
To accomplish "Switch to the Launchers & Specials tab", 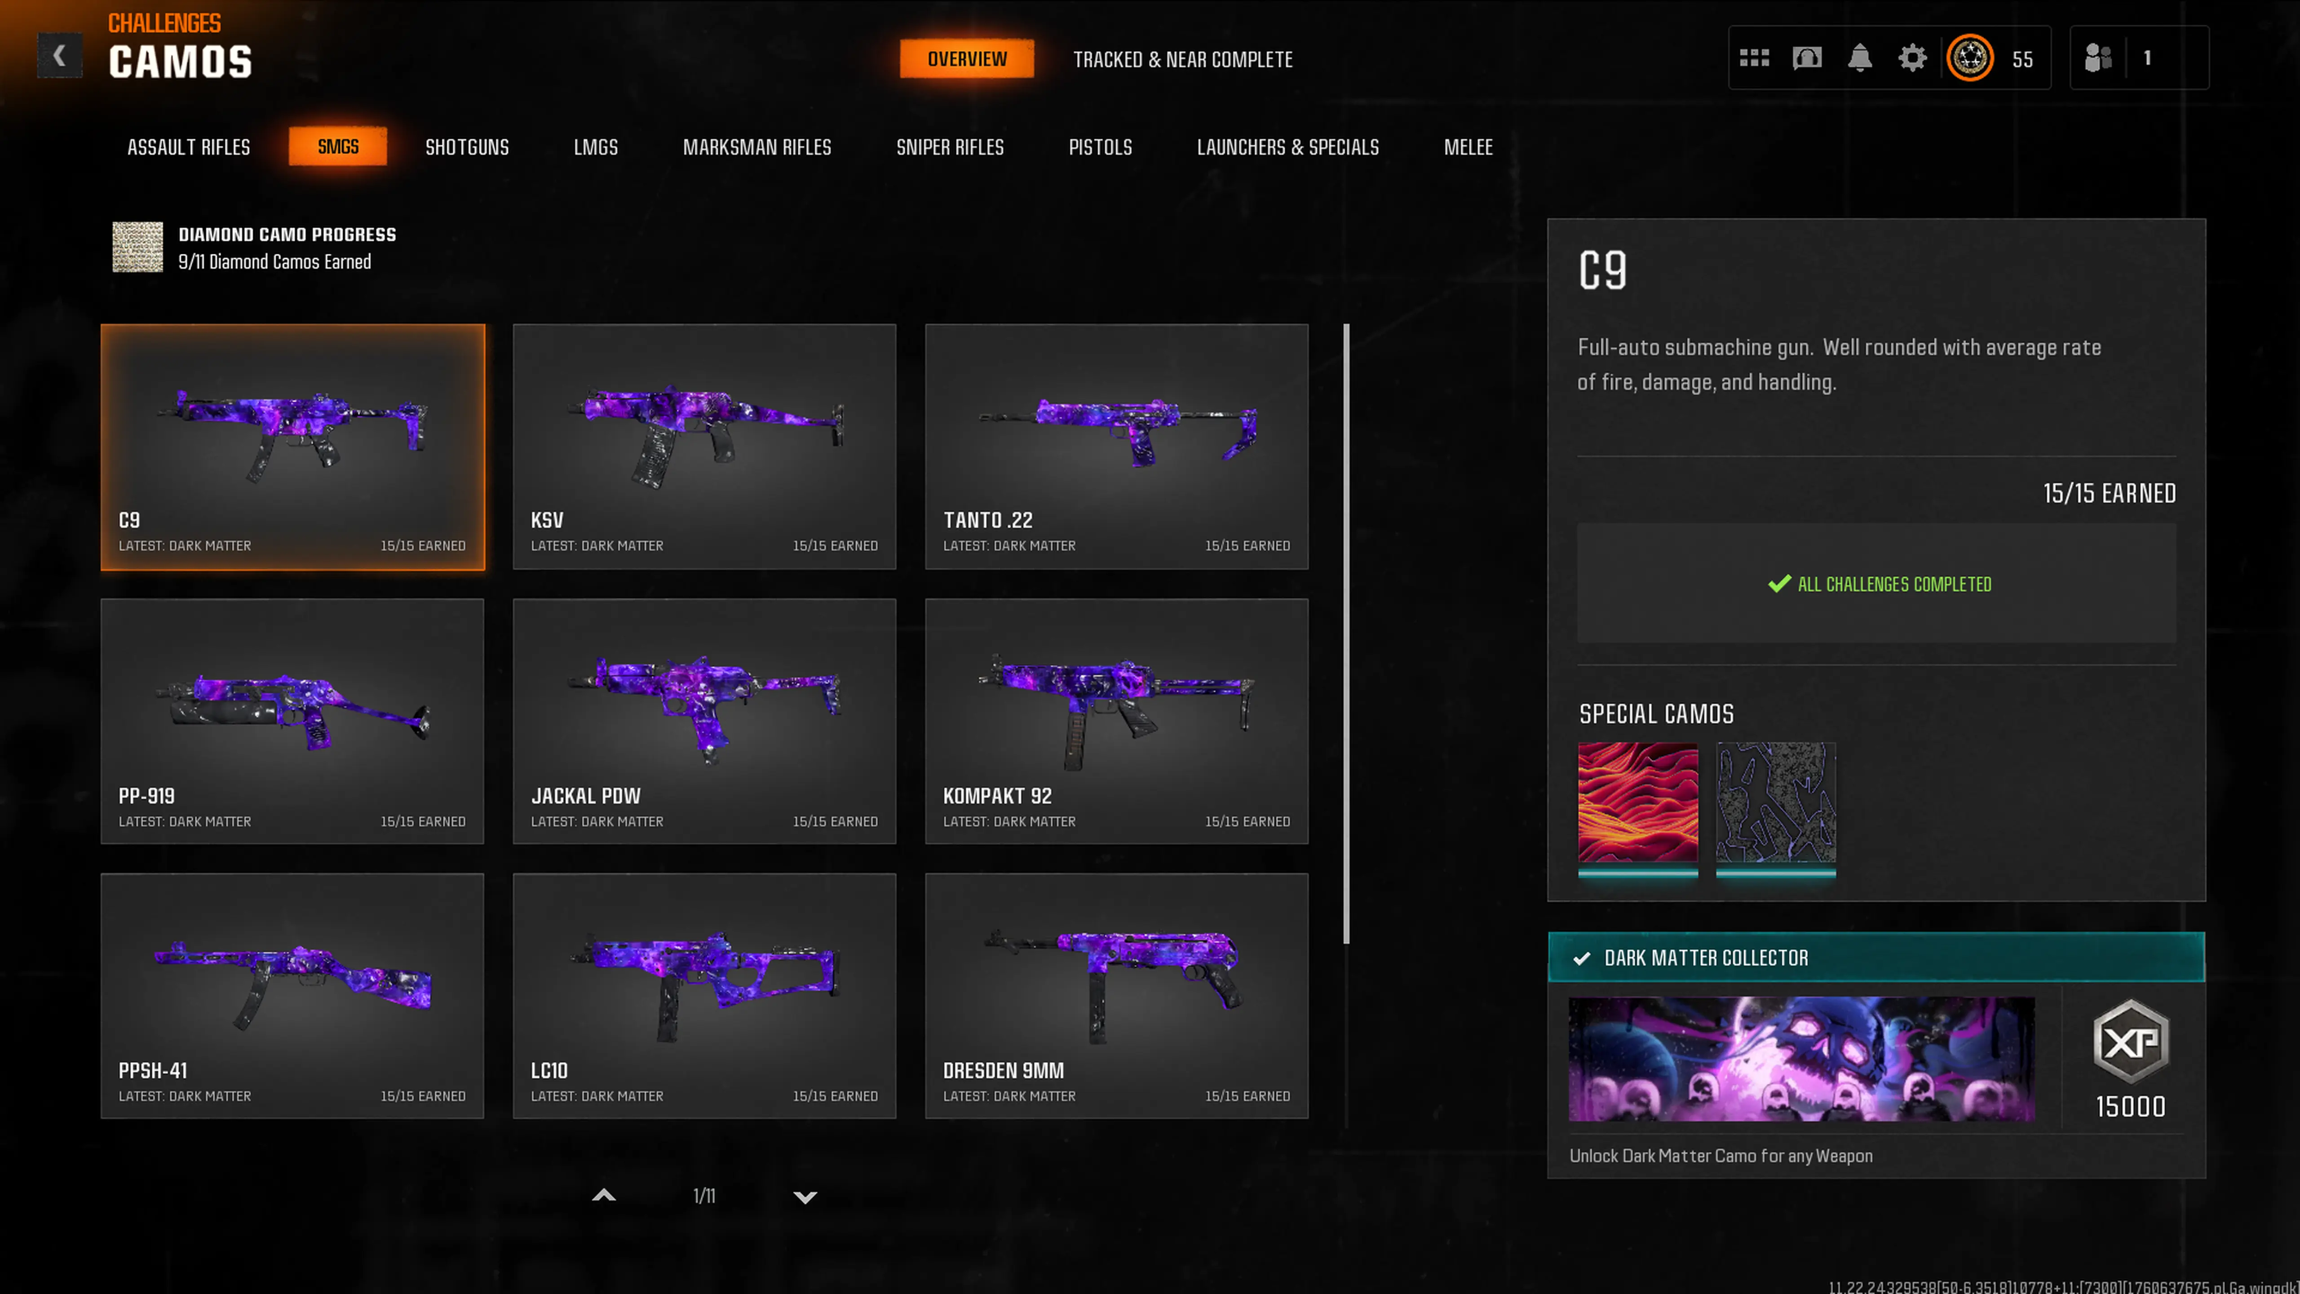I will point(1287,147).
